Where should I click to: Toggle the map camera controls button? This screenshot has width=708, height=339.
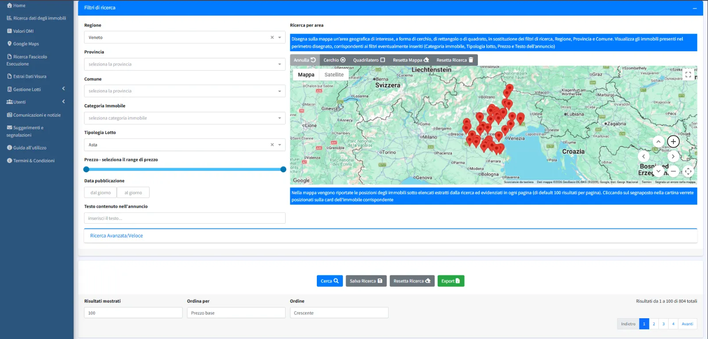click(688, 171)
